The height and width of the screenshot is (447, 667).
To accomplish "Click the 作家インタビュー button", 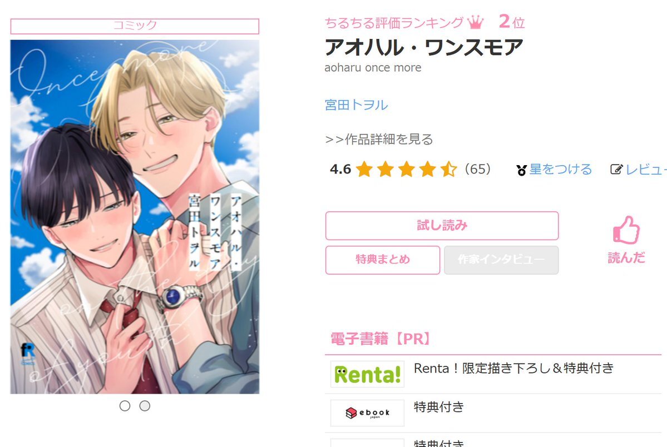I will tap(501, 260).
